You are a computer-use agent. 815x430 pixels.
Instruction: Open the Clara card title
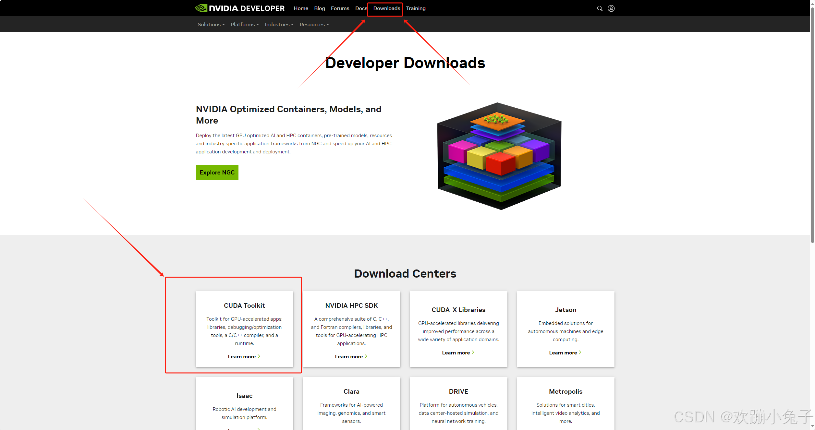click(351, 391)
